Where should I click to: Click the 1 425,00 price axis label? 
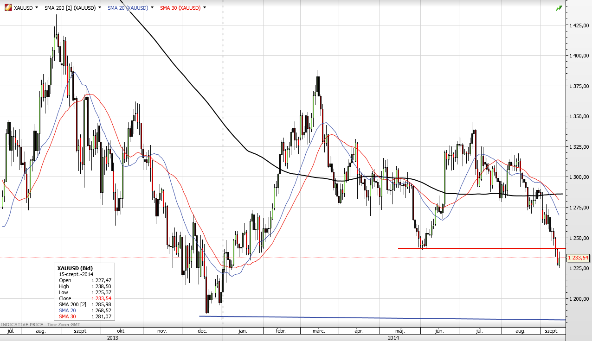(579, 26)
